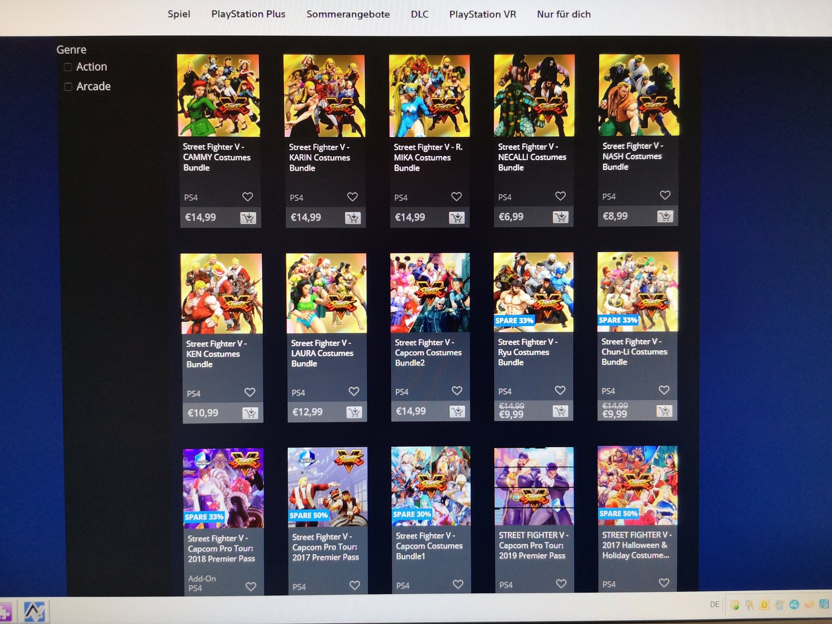Switch to the PlayStation VR tab
This screenshot has height=624, width=832.
click(483, 14)
